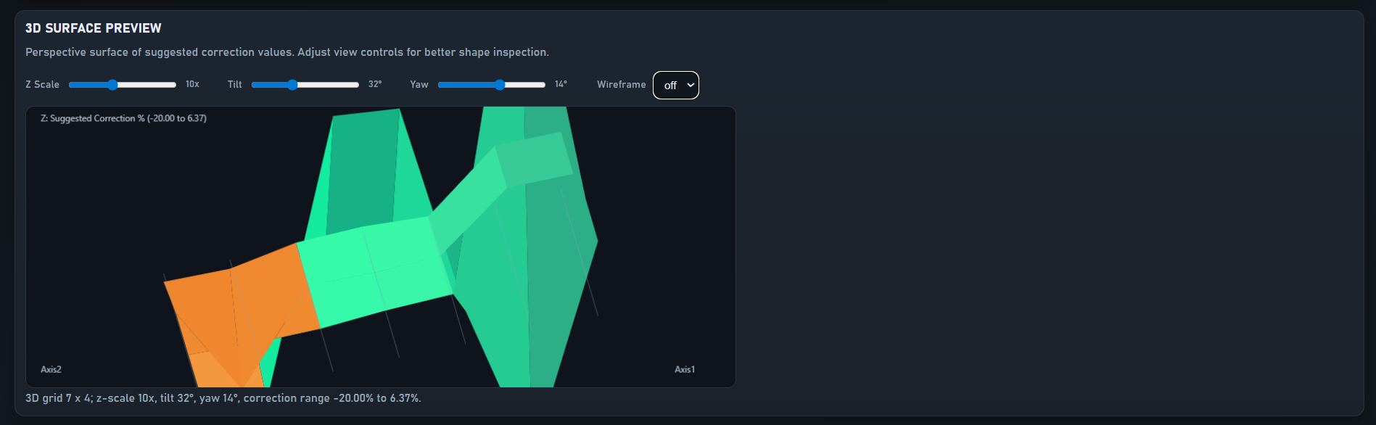Click the 'Tilt' label
1376x425 pixels.
235,84
